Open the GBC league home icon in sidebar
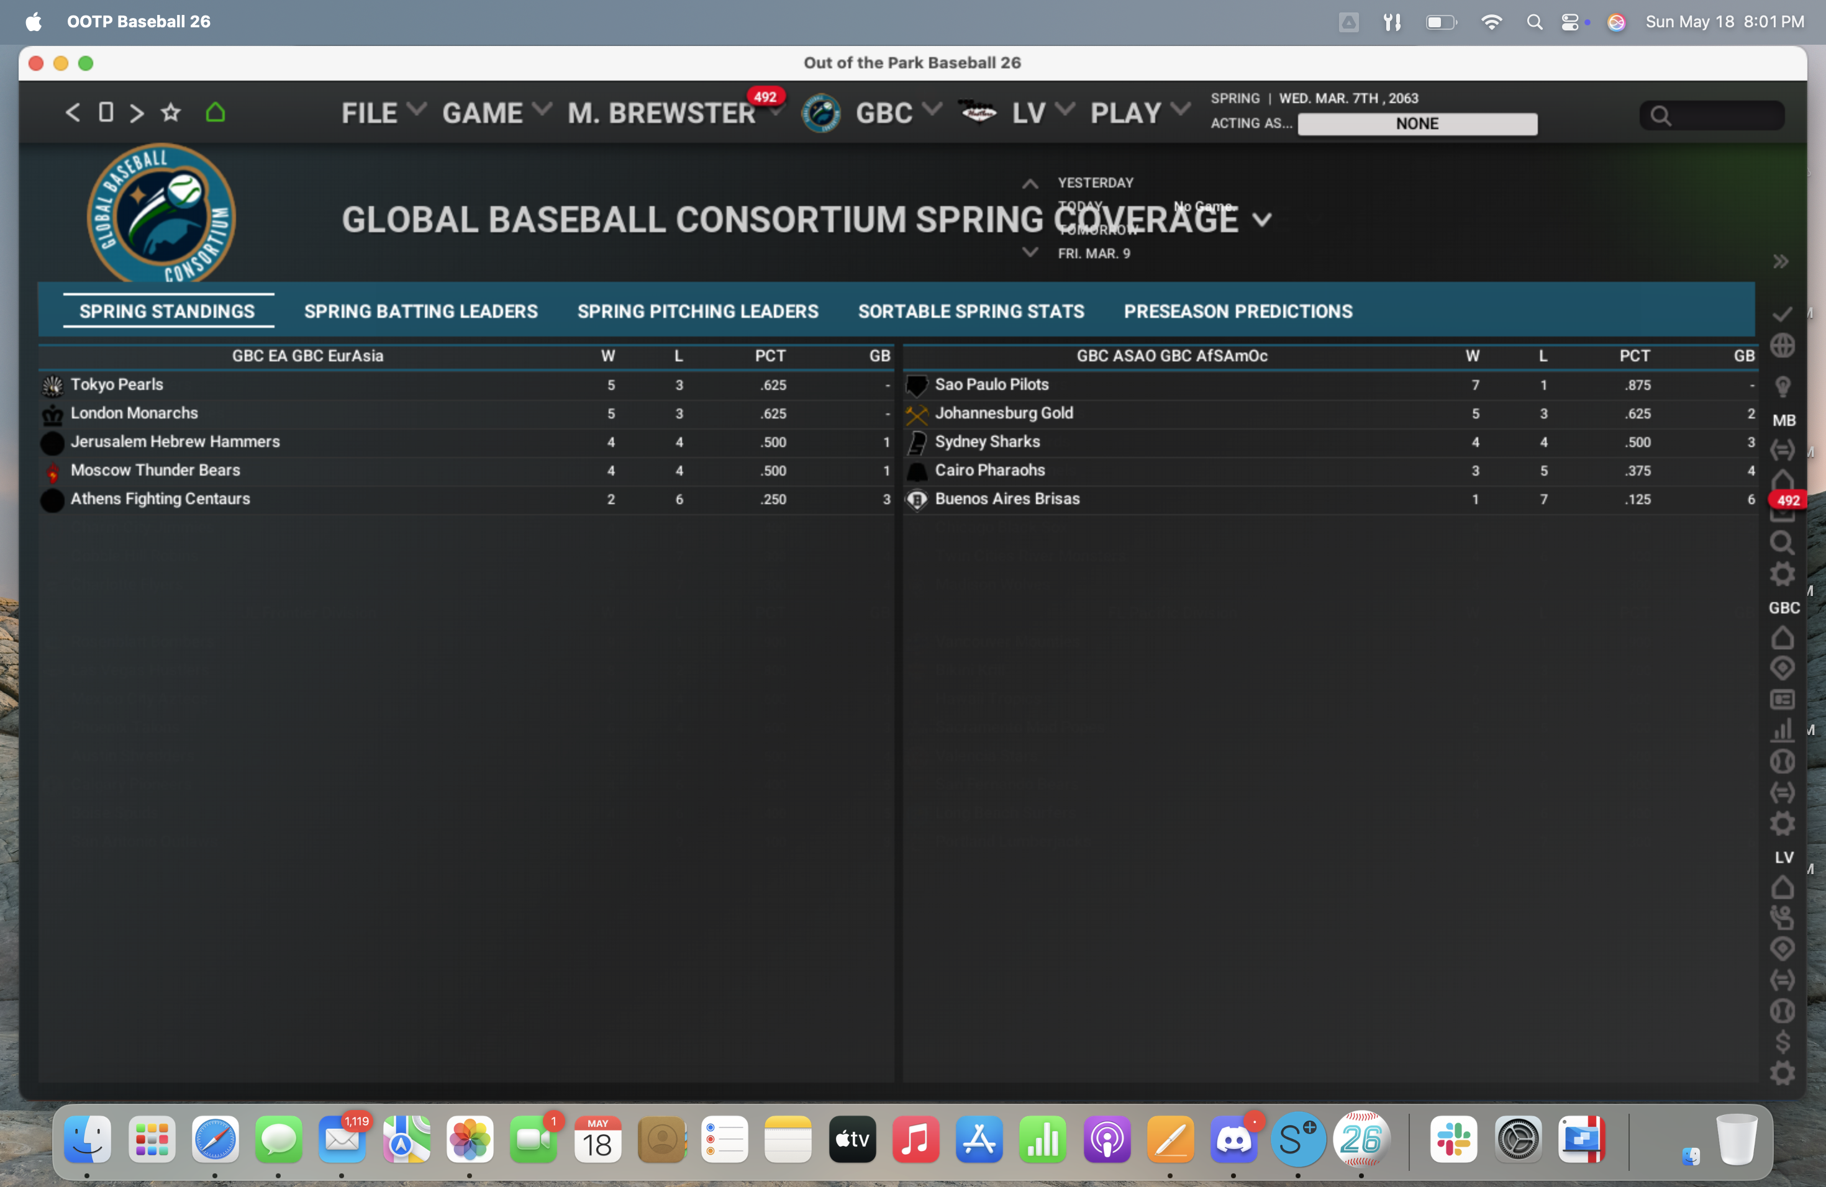Image resolution: width=1826 pixels, height=1187 pixels. 1783,637
